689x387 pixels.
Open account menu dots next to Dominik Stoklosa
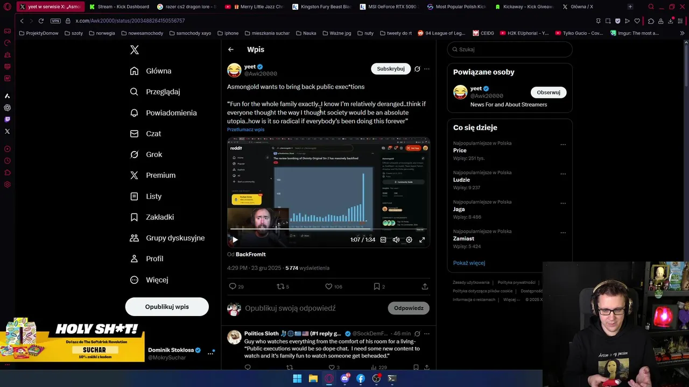[x=210, y=354]
